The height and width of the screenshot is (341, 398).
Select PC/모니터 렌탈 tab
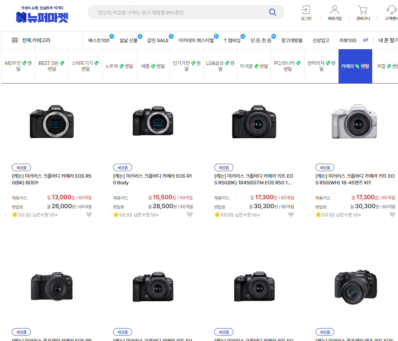pyautogui.click(x=288, y=66)
